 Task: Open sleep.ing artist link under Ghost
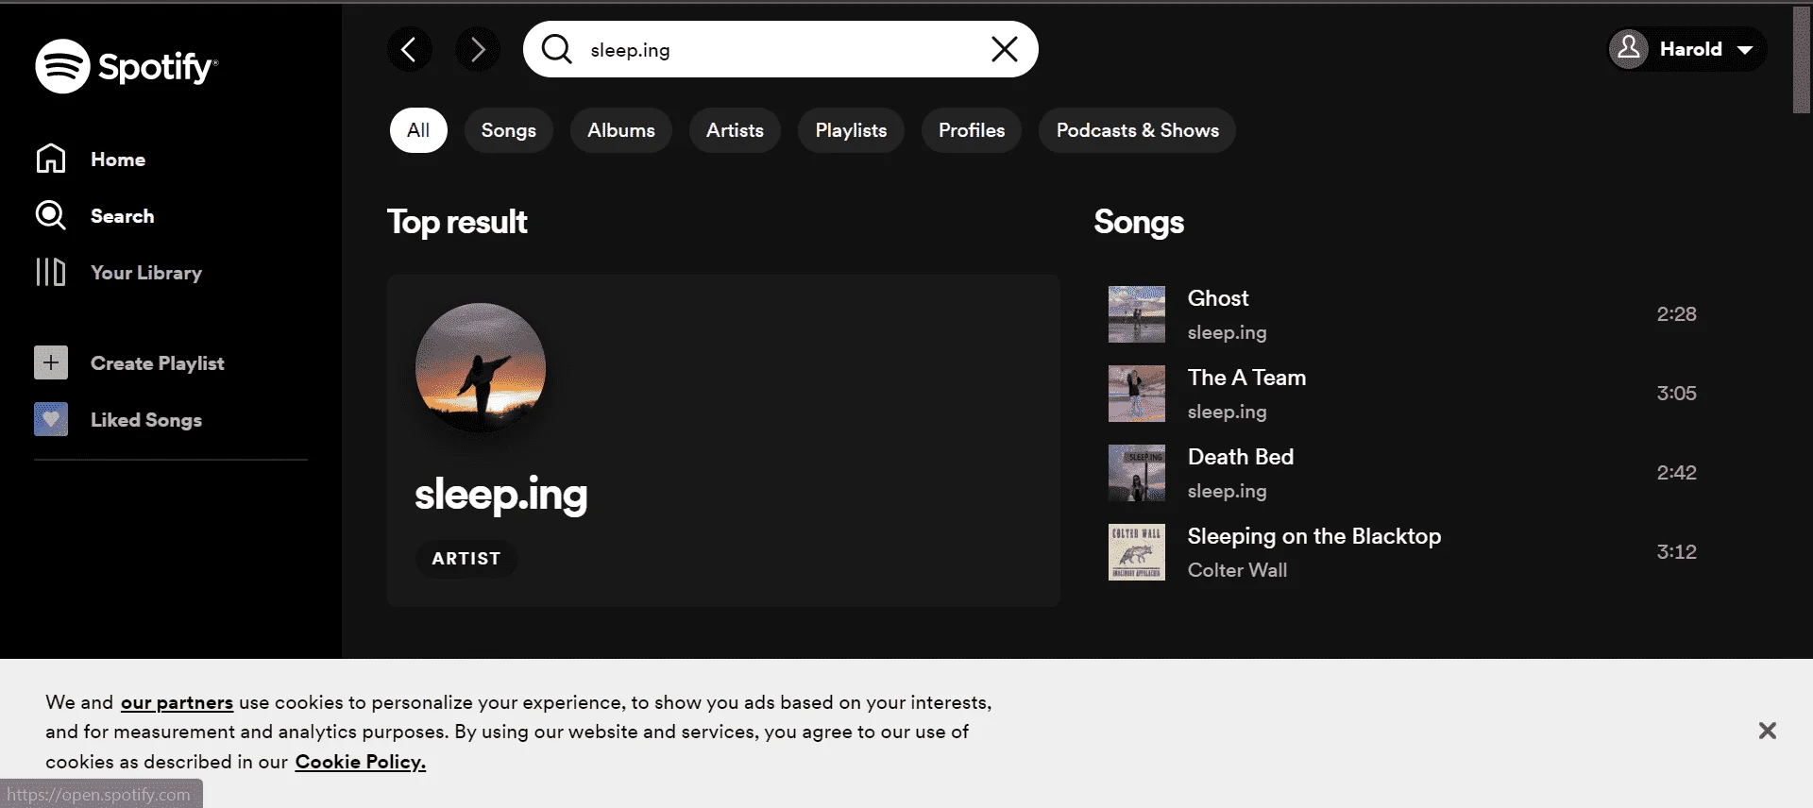pos(1228,332)
